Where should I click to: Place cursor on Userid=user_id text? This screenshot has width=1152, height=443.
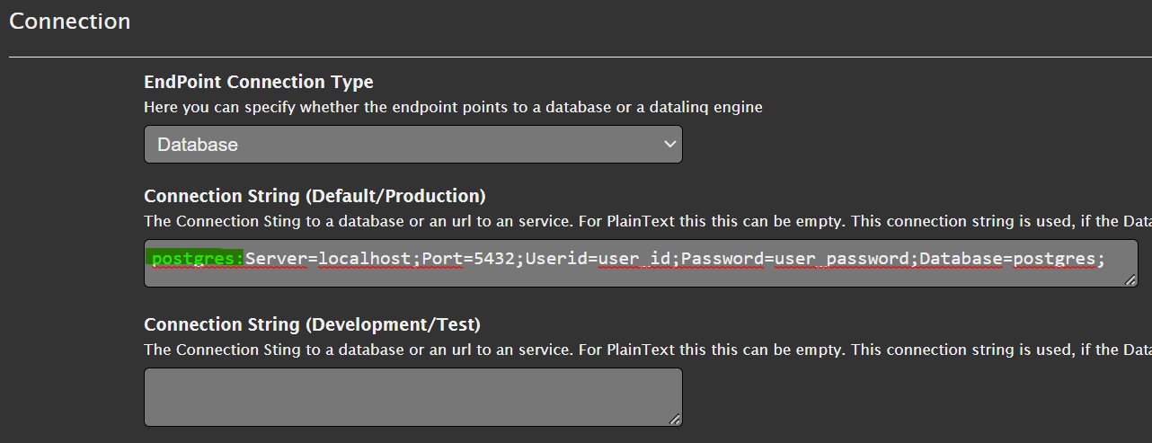point(599,259)
